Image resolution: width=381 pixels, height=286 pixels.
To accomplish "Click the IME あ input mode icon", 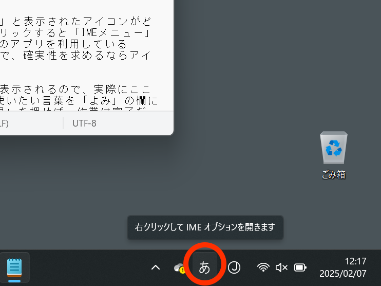I will point(204,267).
